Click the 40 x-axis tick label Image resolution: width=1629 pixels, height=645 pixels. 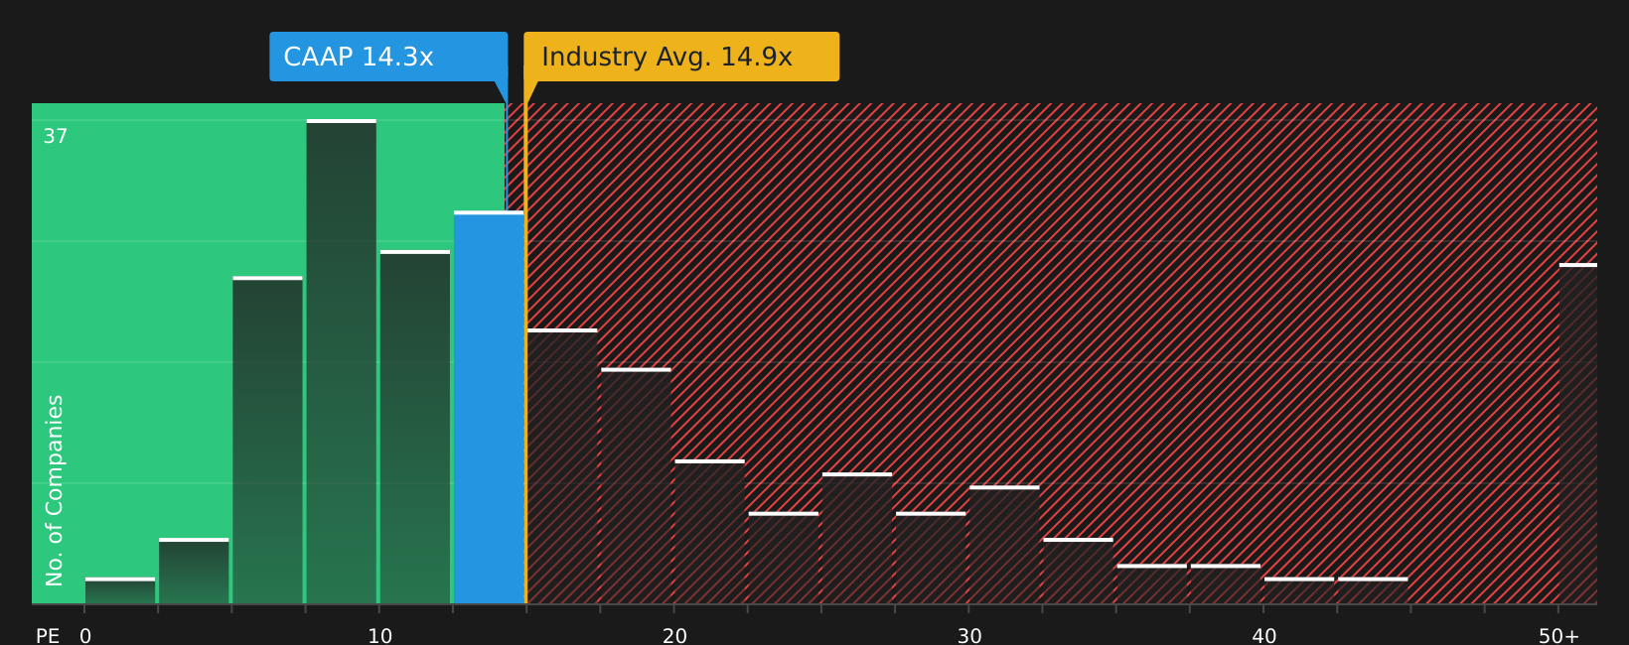1264,636
